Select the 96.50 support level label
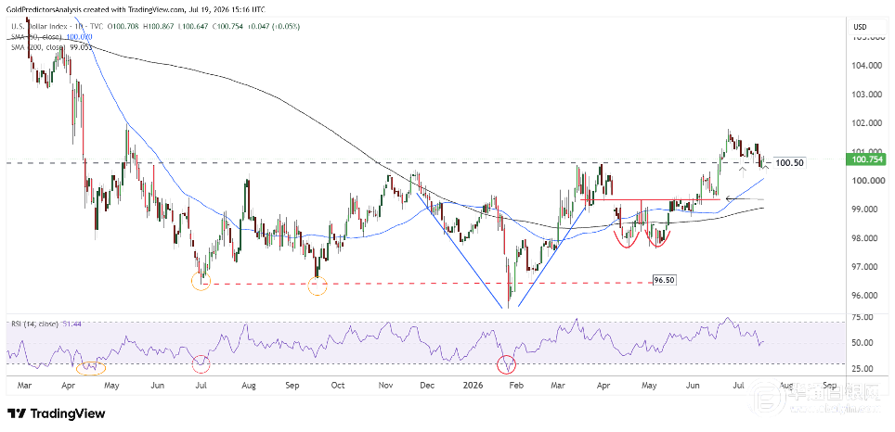The image size is (895, 432). pos(665,280)
